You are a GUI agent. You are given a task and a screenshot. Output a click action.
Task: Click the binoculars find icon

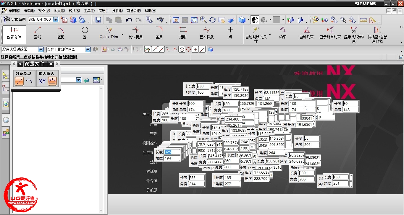coord(160,20)
